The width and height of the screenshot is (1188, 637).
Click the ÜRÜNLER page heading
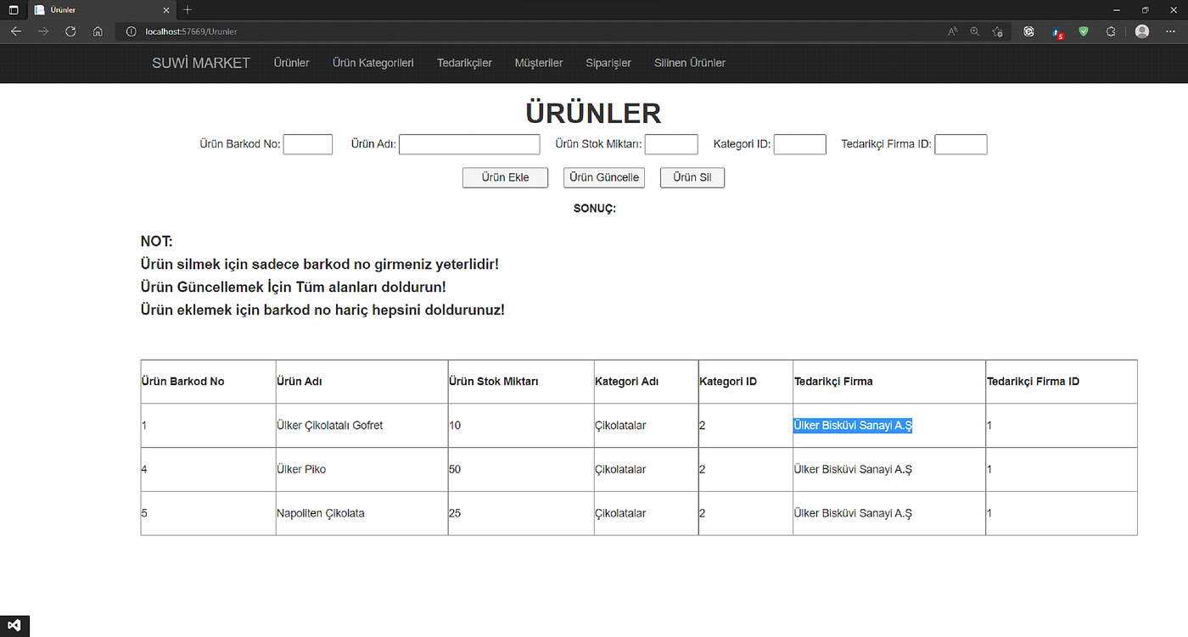593,113
